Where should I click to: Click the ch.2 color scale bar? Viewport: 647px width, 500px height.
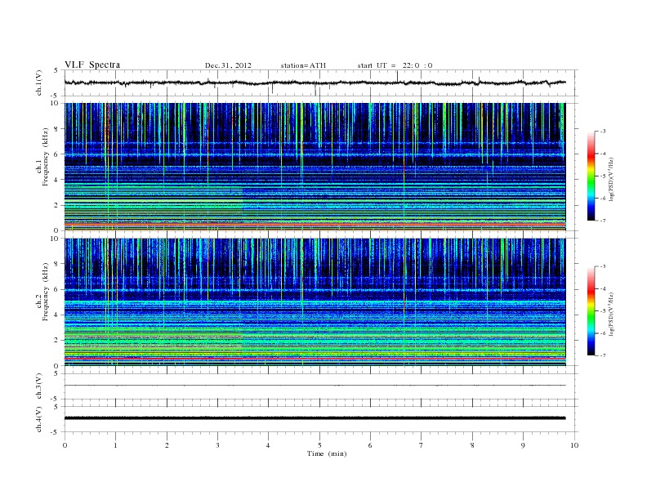(591, 311)
